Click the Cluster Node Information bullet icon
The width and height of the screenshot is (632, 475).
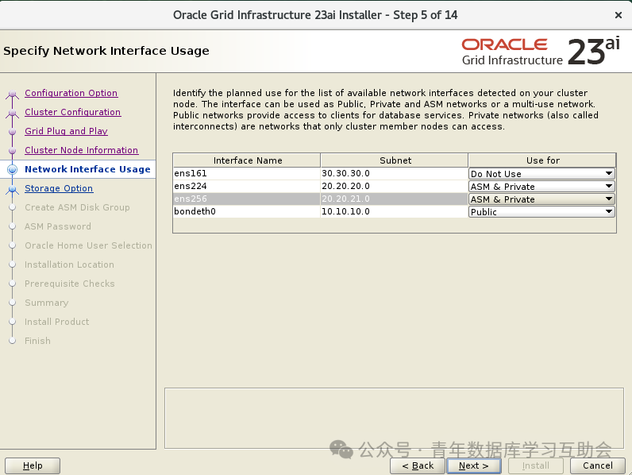click(x=13, y=150)
